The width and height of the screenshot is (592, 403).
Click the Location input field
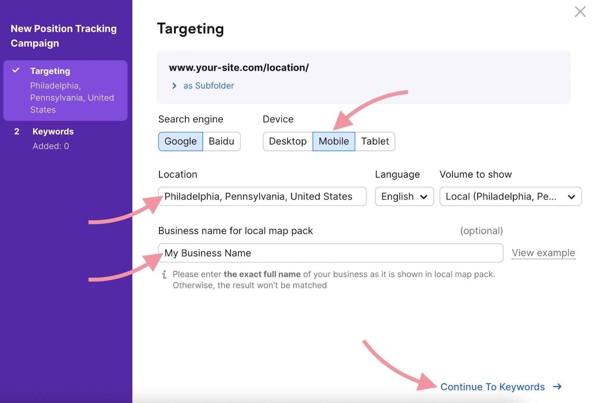coord(262,197)
